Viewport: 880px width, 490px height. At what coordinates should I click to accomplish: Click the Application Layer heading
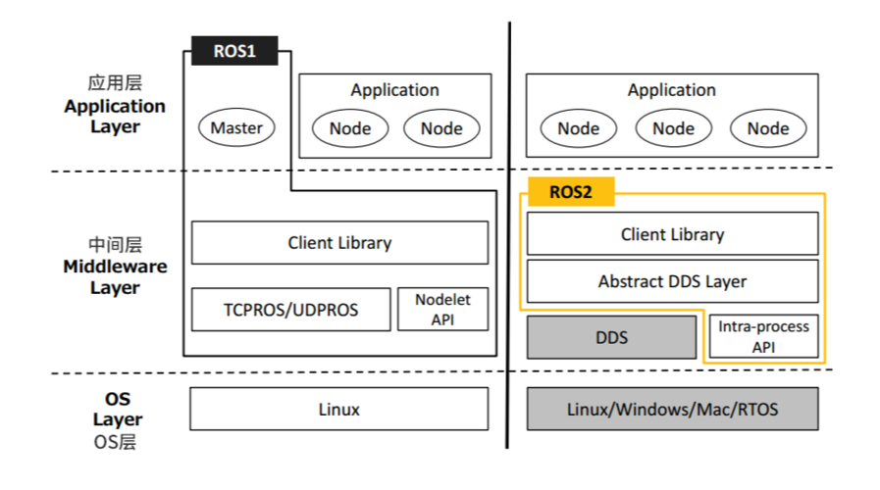115,116
